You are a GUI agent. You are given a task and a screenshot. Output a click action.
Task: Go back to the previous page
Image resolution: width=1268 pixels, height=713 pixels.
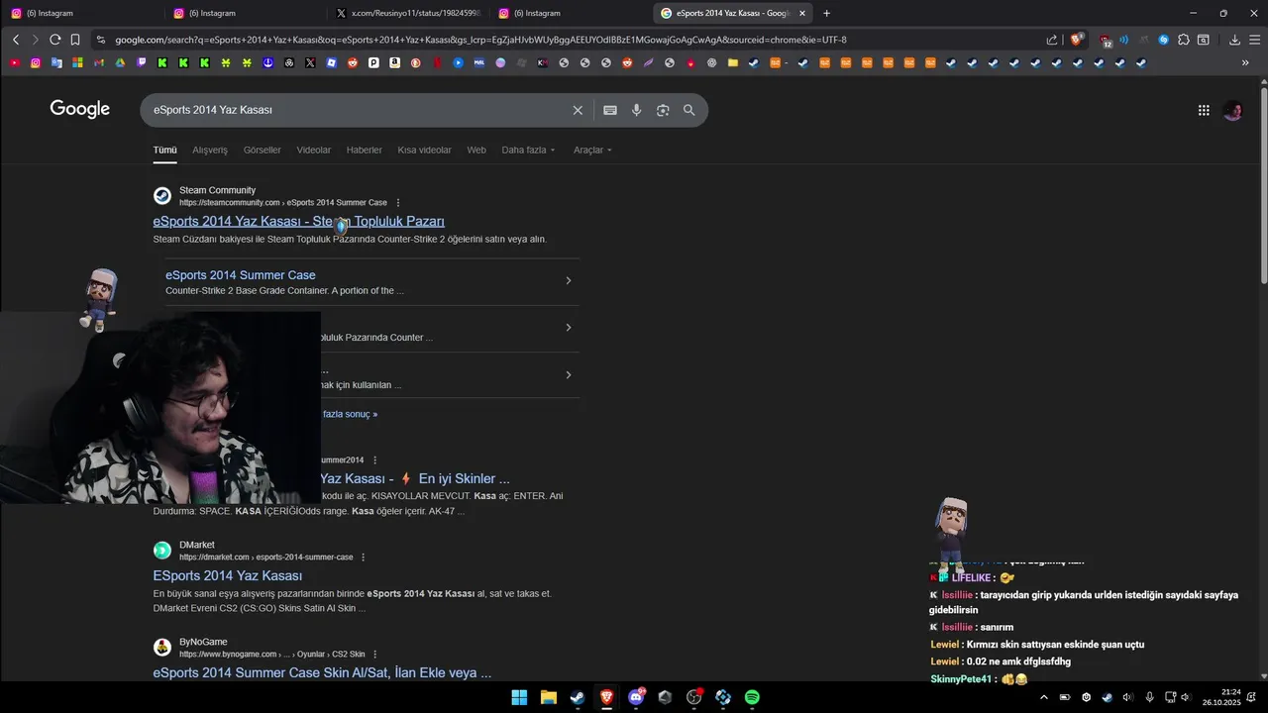click(x=16, y=40)
